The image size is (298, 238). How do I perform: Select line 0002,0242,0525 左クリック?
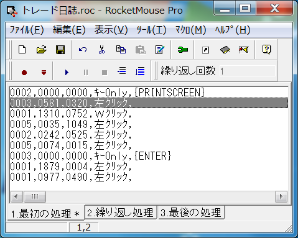coord(149,135)
